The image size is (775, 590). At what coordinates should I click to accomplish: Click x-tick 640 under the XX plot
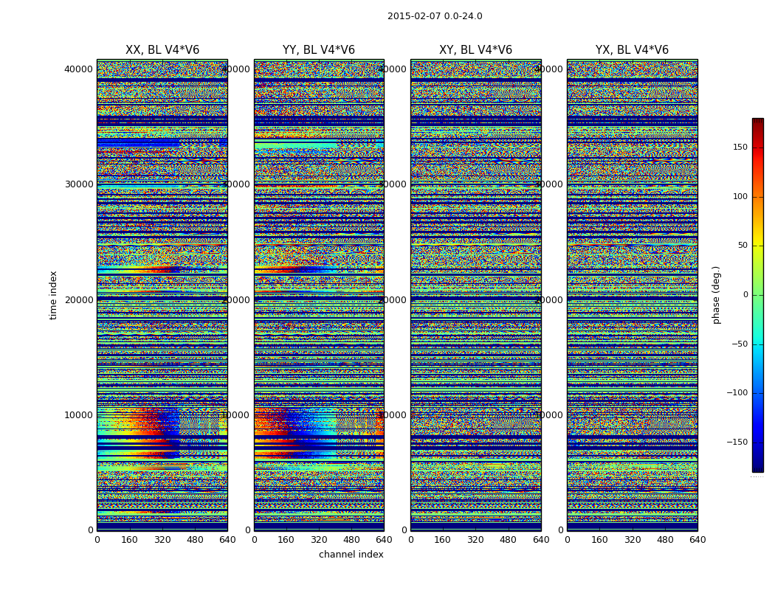click(227, 540)
